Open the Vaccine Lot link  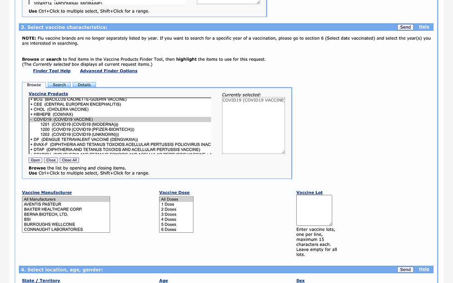coord(309,192)
